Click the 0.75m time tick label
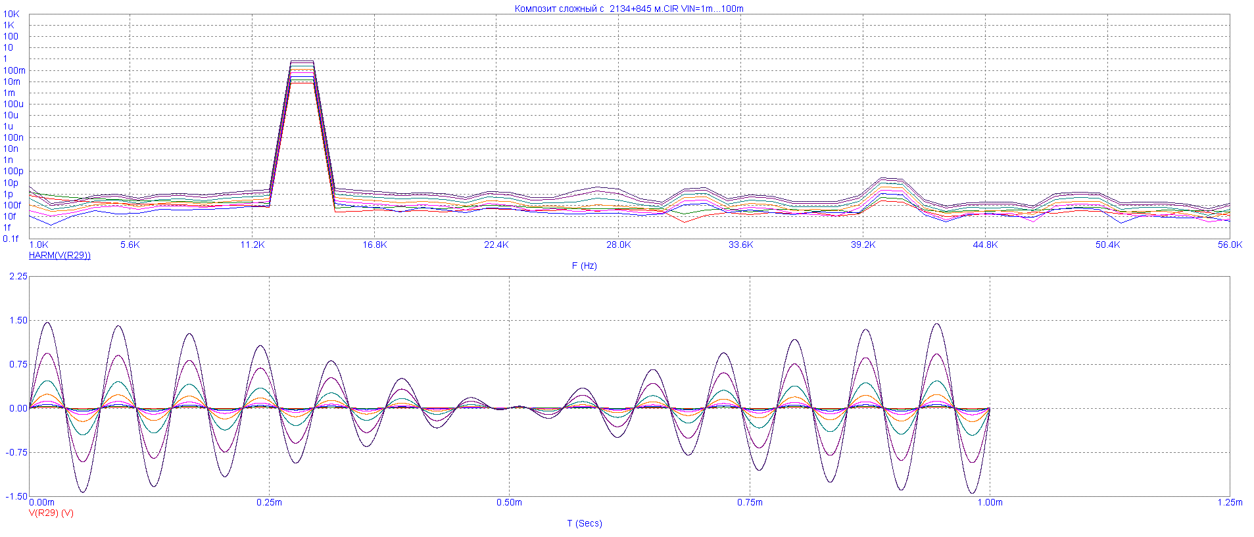This screenshot has height=537, width=1254. tap(750, 502)
